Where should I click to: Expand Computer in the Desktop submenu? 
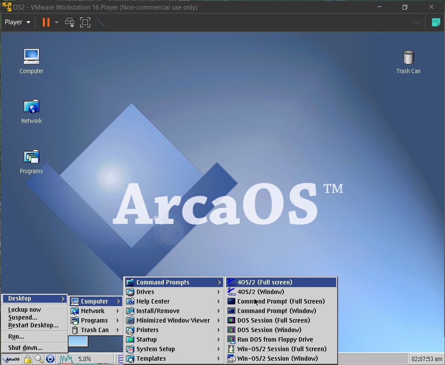[96, 301]
